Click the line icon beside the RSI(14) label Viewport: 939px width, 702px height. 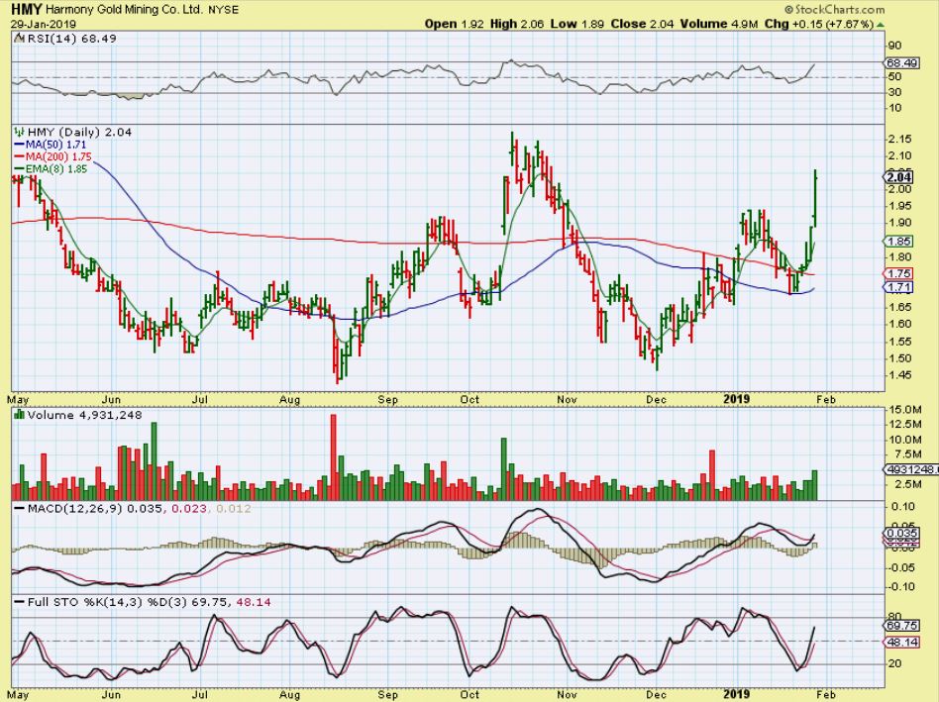19,39
